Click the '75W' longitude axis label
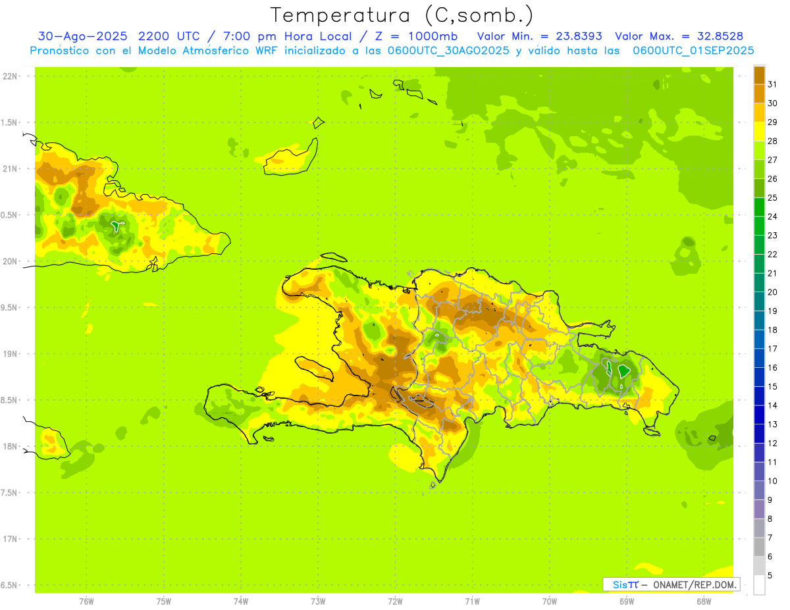The image size is (790, 610). 164,601
